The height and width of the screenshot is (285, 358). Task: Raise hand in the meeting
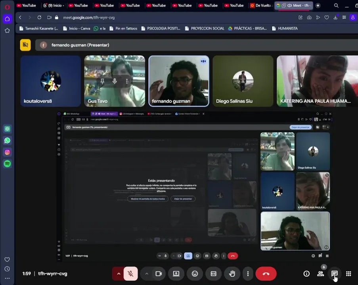point(232,274)
